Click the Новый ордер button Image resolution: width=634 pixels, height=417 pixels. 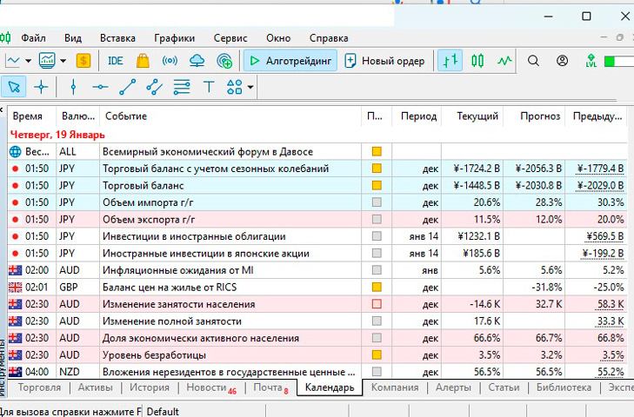(x=384, y=61)
